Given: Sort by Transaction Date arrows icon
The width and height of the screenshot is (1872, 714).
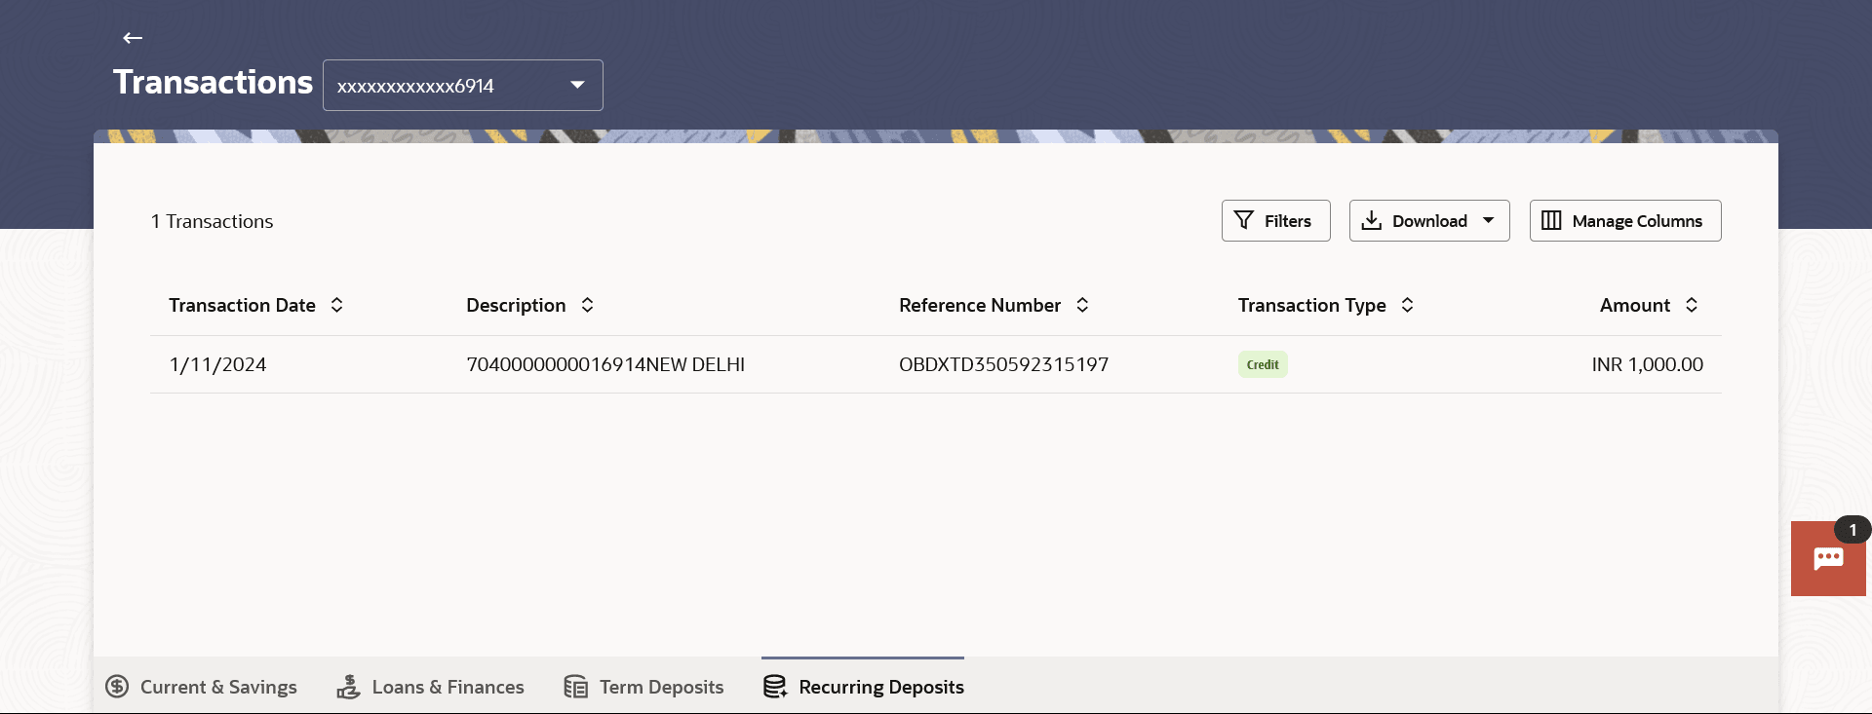Looking at the screenshot, I should [337, 305].
